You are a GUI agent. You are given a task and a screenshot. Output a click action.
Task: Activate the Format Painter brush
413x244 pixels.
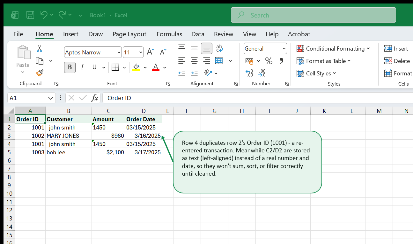coord(40,73)
